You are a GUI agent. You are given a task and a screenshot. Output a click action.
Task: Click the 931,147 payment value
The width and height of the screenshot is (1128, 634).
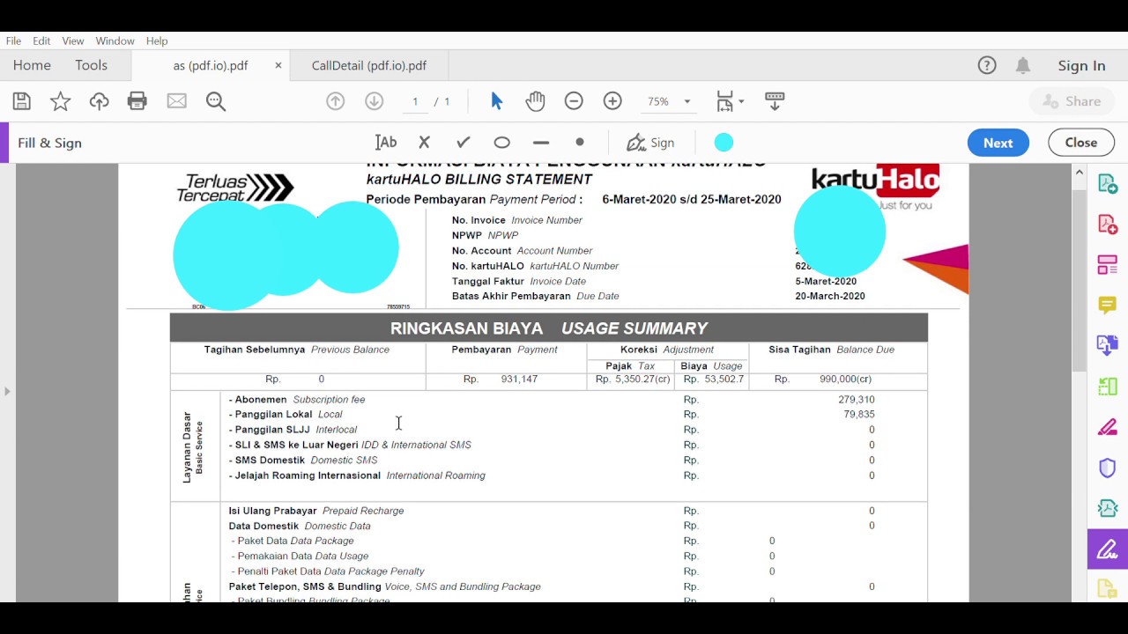point(519,379)
